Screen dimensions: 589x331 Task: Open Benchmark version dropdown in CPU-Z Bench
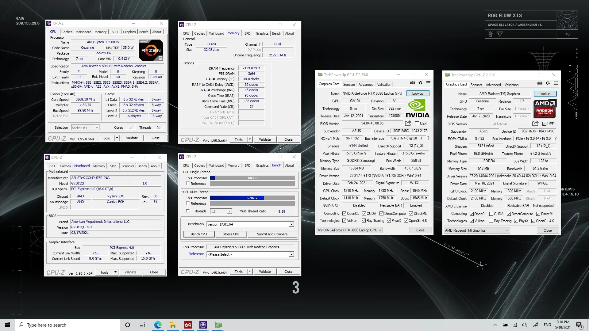pos(291,224)
